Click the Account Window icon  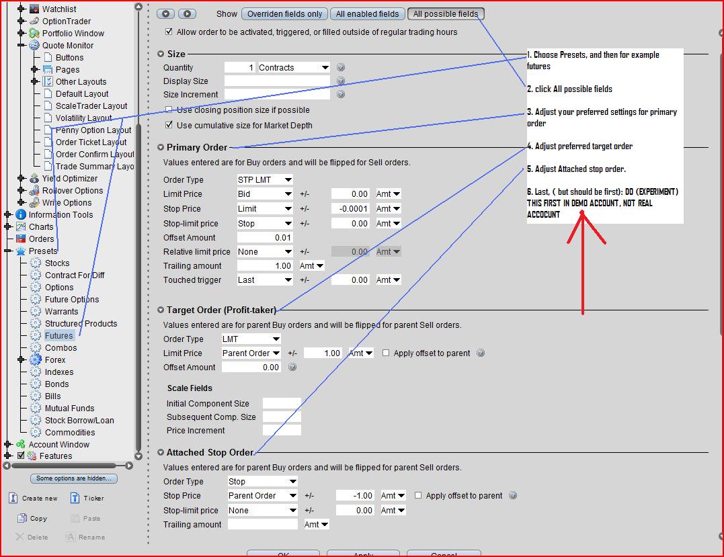point(21,444)
